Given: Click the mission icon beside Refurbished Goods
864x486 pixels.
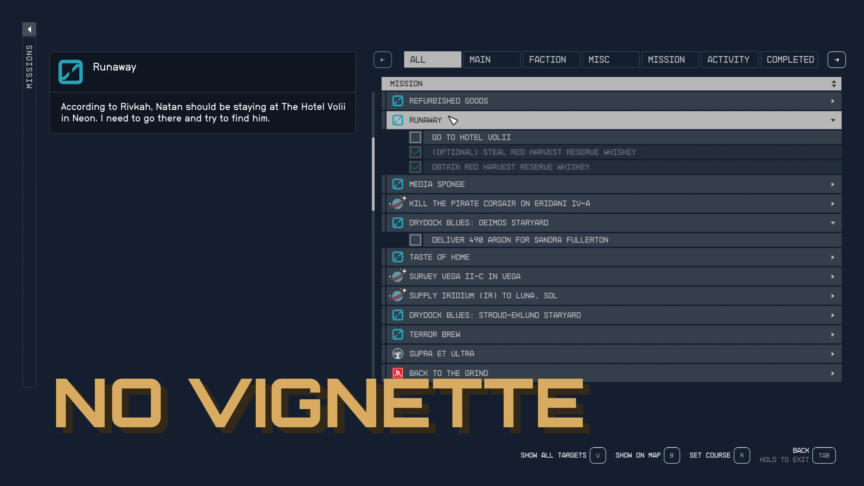Looking at the screenshot, I should tap(398, 101).
